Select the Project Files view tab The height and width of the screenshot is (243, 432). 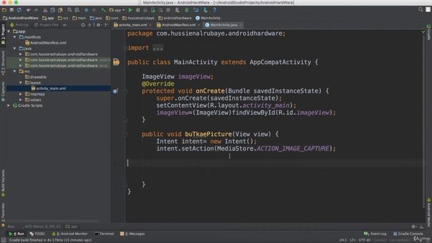click(x=47, y=25)
